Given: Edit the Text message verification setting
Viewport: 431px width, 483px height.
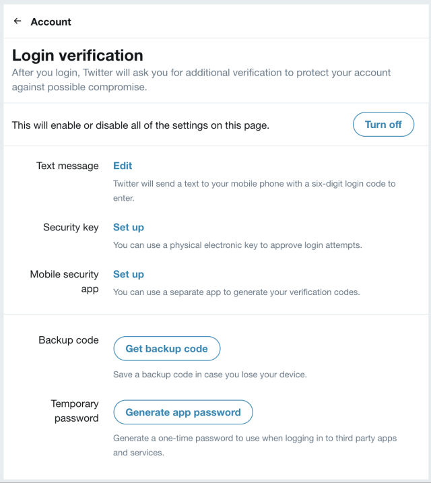Looking at the screenshot, I should coord(123,166).
